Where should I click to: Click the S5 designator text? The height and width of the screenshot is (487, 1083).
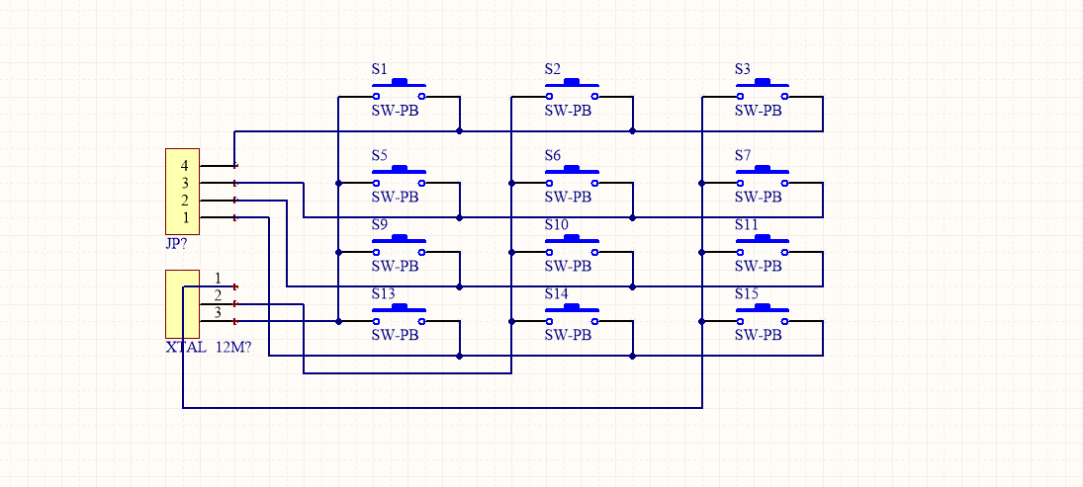tap(379, 155)
